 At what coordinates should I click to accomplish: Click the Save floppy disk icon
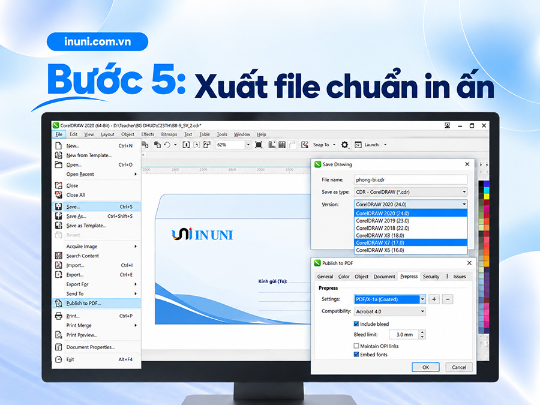click(x=59, y=206)
